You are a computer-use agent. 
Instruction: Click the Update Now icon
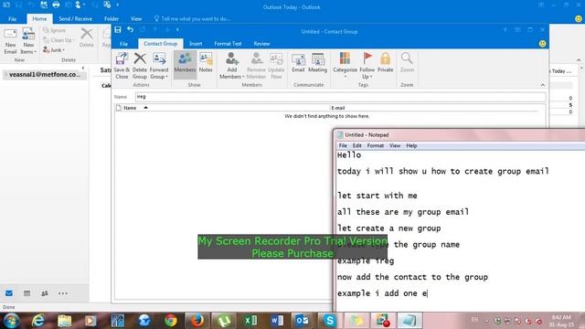coord(276,66)
